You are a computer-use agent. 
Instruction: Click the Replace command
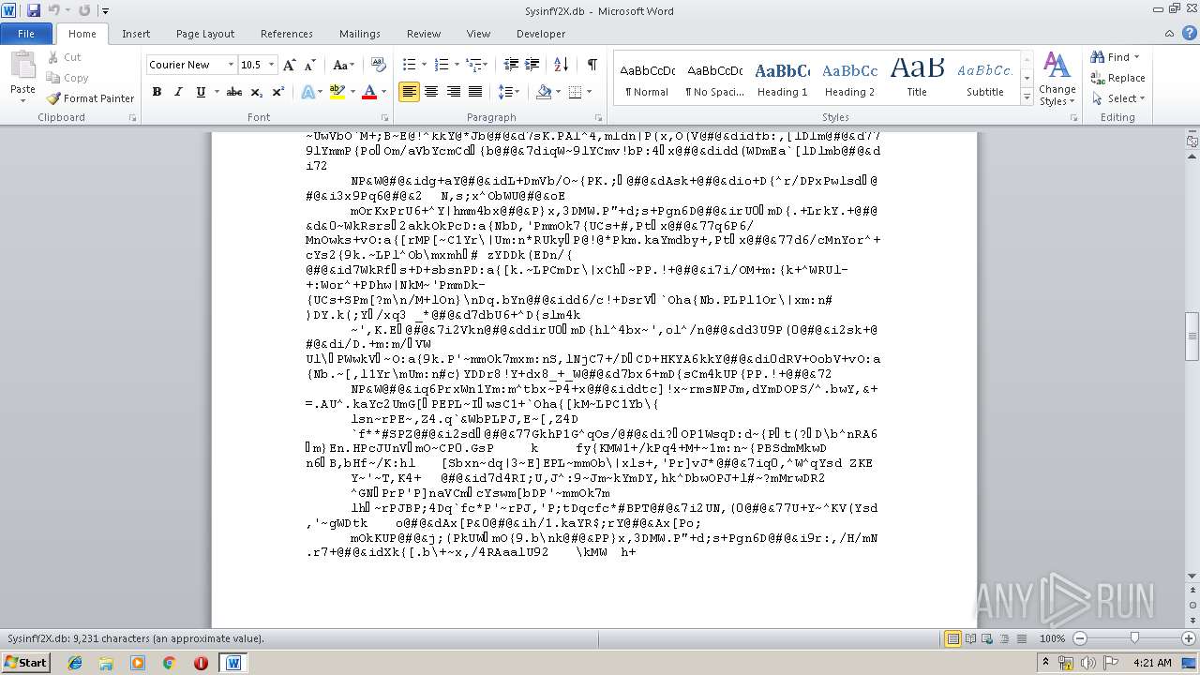tap(1118, 78)
